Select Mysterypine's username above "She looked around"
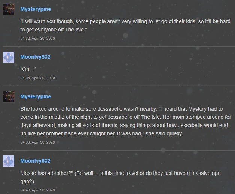This screenshot has height=194, width=235. click(36, 96)
